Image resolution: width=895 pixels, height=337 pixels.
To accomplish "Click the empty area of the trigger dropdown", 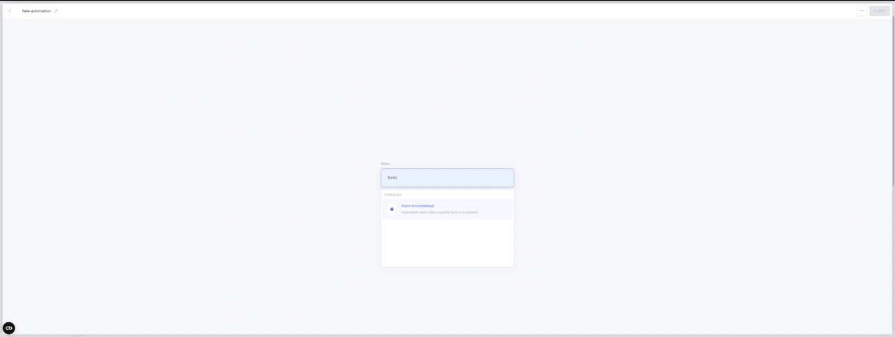I will (447, 243).
